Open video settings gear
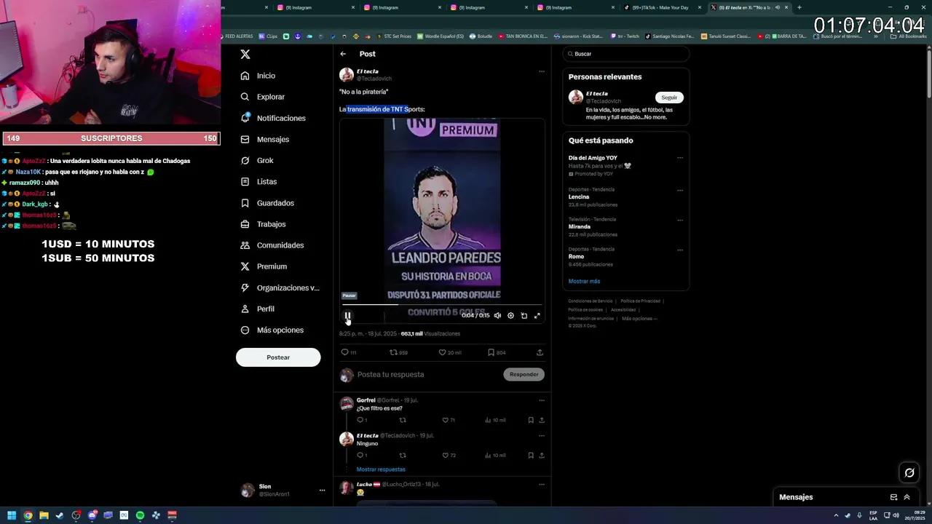 510,316
